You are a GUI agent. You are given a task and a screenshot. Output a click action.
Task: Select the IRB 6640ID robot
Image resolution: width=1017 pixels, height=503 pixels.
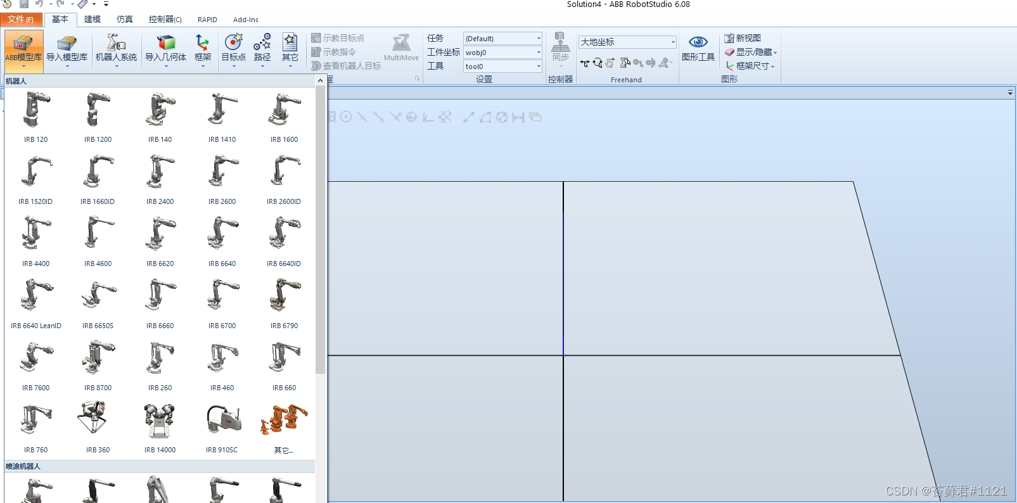pyautogui.click(x=285, y=241)
